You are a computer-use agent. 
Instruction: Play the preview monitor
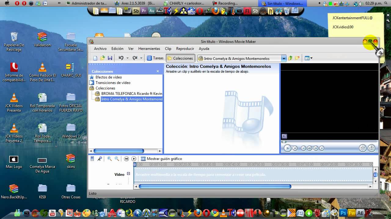pos(287,148)
